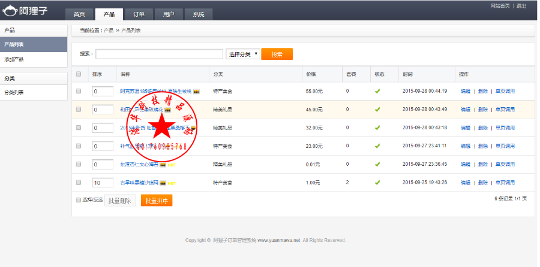Check the box for the 32.00元 product
This screenshot has width=540, height=267.
[79, 128]
